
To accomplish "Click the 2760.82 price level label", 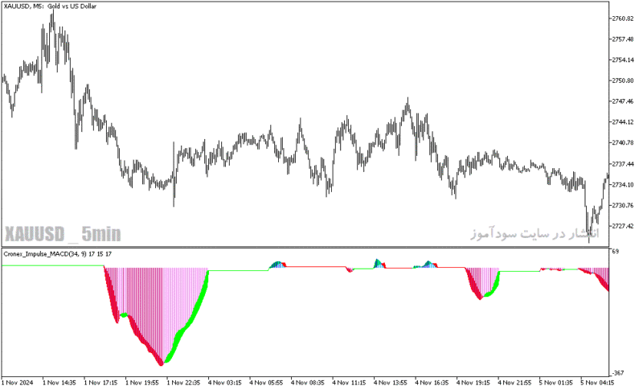I will [622, 18].
